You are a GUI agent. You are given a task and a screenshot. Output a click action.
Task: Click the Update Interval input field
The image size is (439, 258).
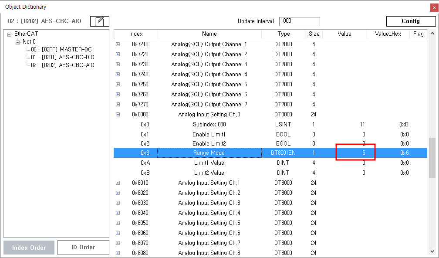coord(299,21)
